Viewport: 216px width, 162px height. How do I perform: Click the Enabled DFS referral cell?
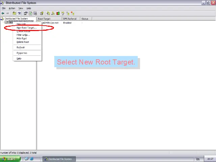point(67,23)
